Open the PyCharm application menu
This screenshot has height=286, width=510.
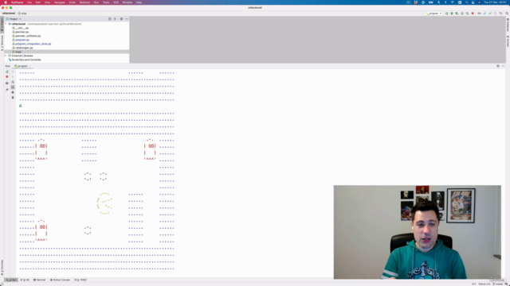(17, 2)
